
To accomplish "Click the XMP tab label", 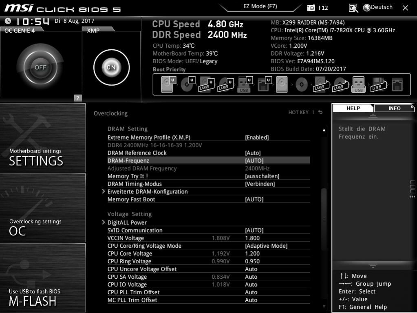I will [x=94, y=30].
